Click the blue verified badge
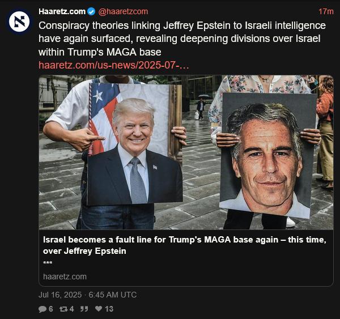The image size is (340, 319). [91, 11]
